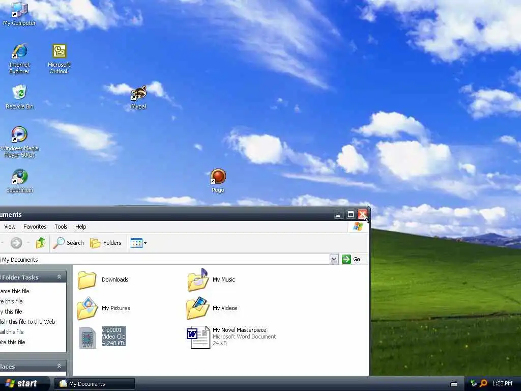The height and width of the screenshot is (391, 521).
Task: Select the Pego desktop shortcut
Action: tap(218, 181)
